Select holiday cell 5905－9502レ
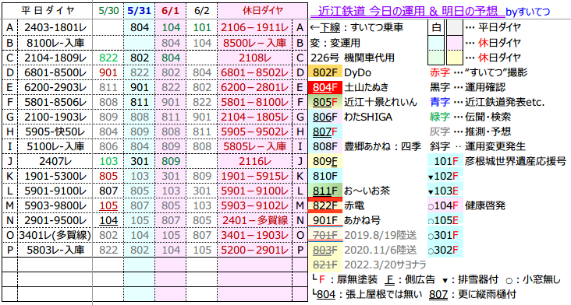 point(255,131)
